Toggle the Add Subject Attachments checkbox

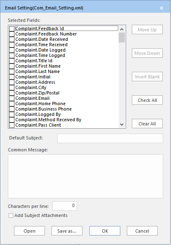pos(11,215)
